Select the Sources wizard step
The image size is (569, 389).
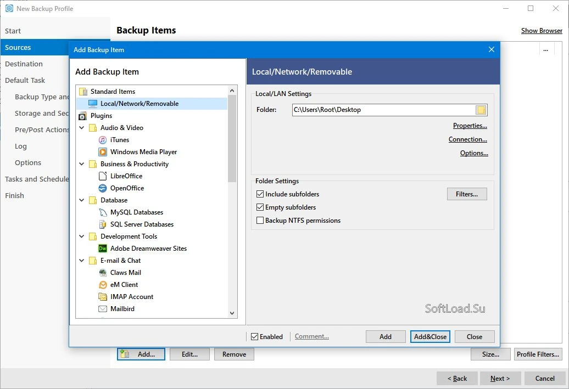35,47
